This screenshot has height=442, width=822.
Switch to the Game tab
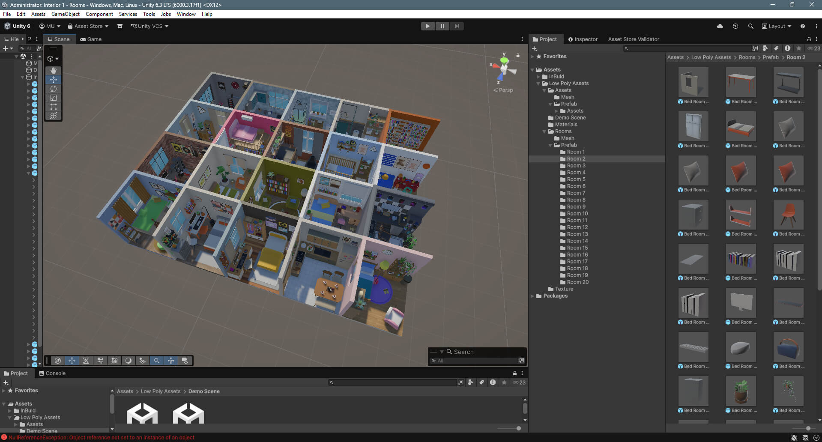[91, 39]
